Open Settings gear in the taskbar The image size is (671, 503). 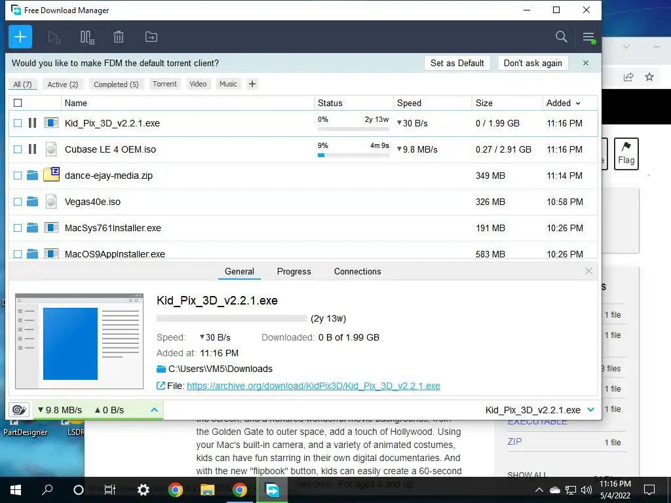tap(144, 490)
